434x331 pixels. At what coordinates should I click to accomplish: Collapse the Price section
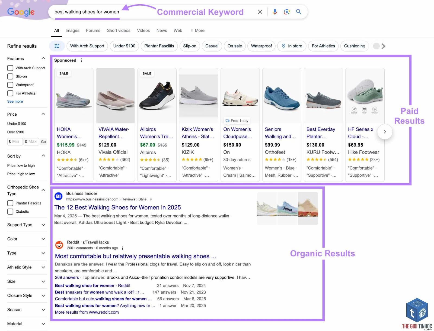pyautogui.click(x=43, y=114)
